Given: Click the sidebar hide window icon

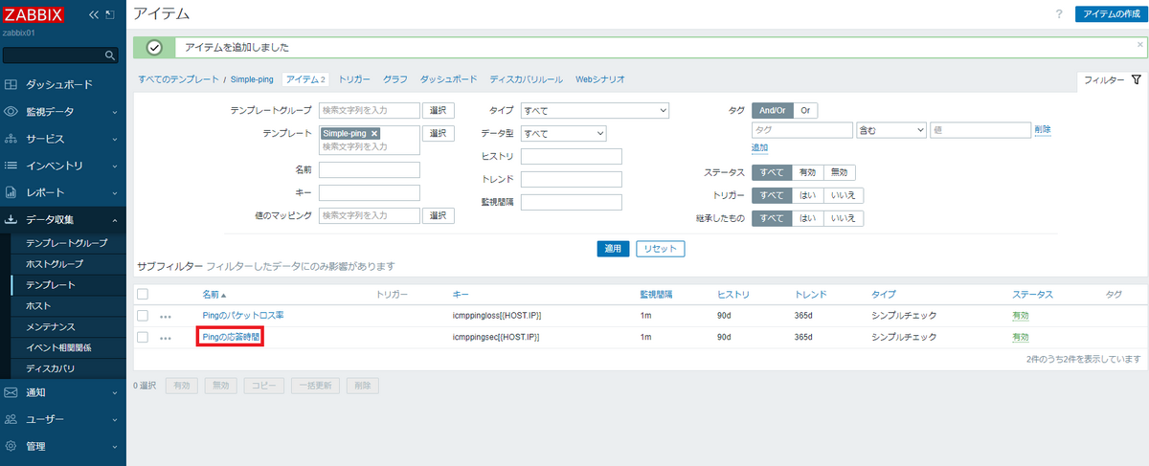Looking at the screenshot, I should pos(109,15).
